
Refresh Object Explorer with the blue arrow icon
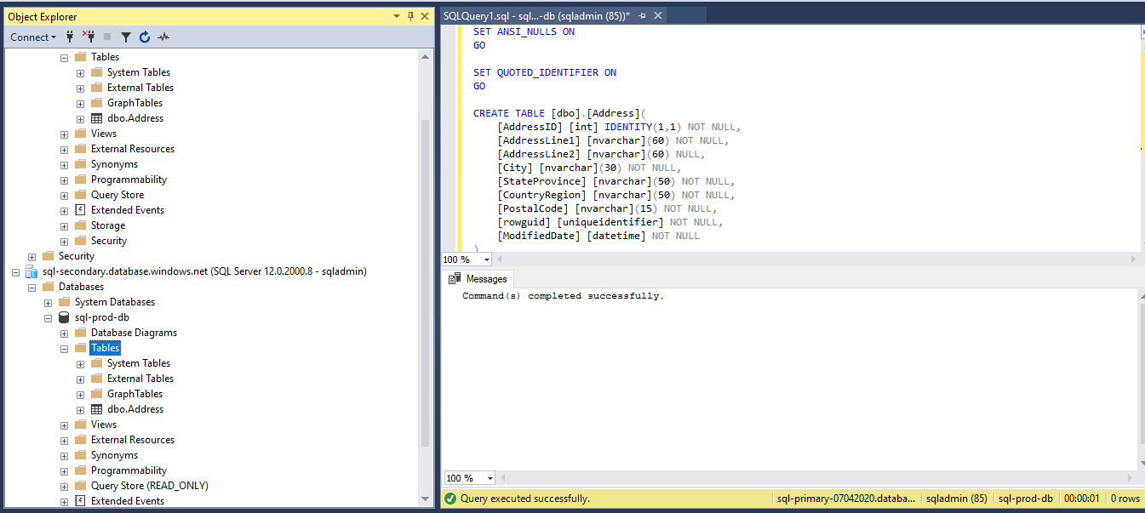click(145, 37)
